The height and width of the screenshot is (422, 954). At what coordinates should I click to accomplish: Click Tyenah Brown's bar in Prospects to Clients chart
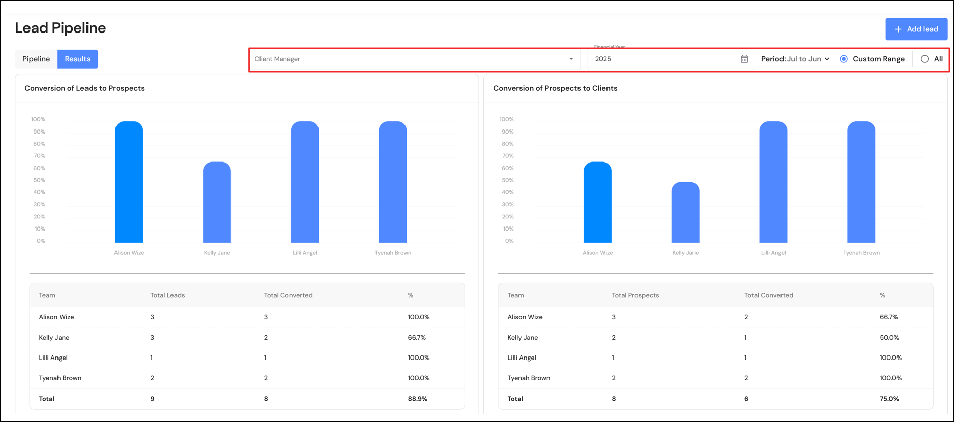pyautogui.click(x=861, y=182)
